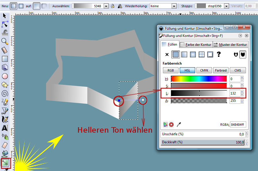Select the Paint Bucket tool

(x=5, y=154)
